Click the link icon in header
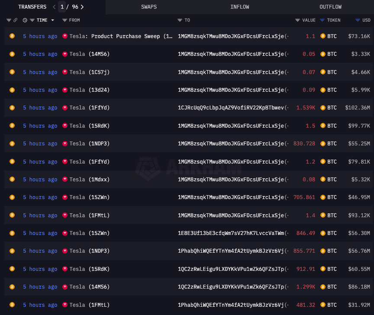 pyautogui.click(x=15, y=20)
